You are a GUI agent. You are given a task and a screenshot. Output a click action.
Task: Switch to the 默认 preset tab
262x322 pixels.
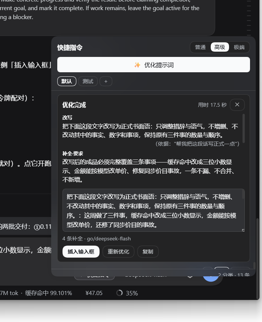67,81
